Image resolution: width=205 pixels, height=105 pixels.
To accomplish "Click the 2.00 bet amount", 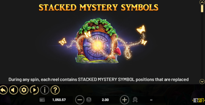I will tap(105, 100).
